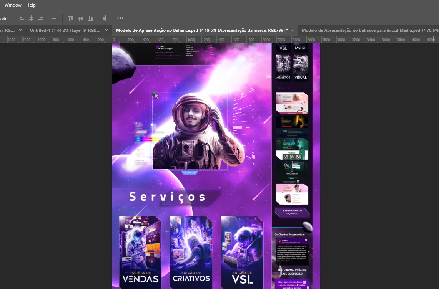Align bottom edges of selected layers
This screenshot has width=439, height=289.
click(x=91, y=18)
